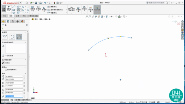Click the Sketch (草圖) tool button
This screenshot has width=185, height=104.
[x=4, y=8]
